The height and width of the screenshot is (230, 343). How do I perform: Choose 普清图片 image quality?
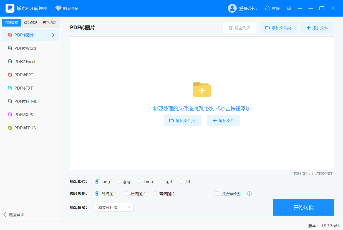tap(155, 194)
